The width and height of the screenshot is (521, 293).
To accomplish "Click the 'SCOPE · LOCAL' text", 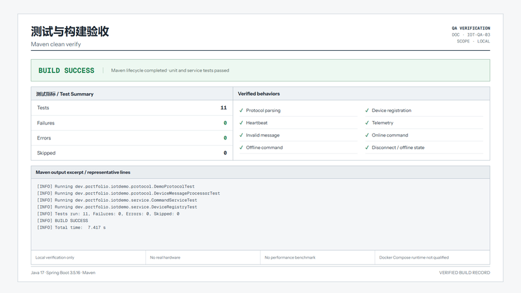I will [473, 42].
